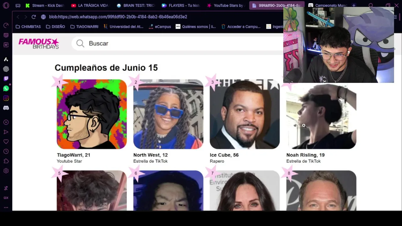Open the ChatGPT sidebar icon

tap(6, 69)
